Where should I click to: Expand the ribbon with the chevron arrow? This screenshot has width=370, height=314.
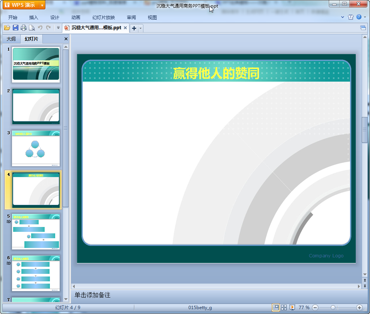click(343, 17)
